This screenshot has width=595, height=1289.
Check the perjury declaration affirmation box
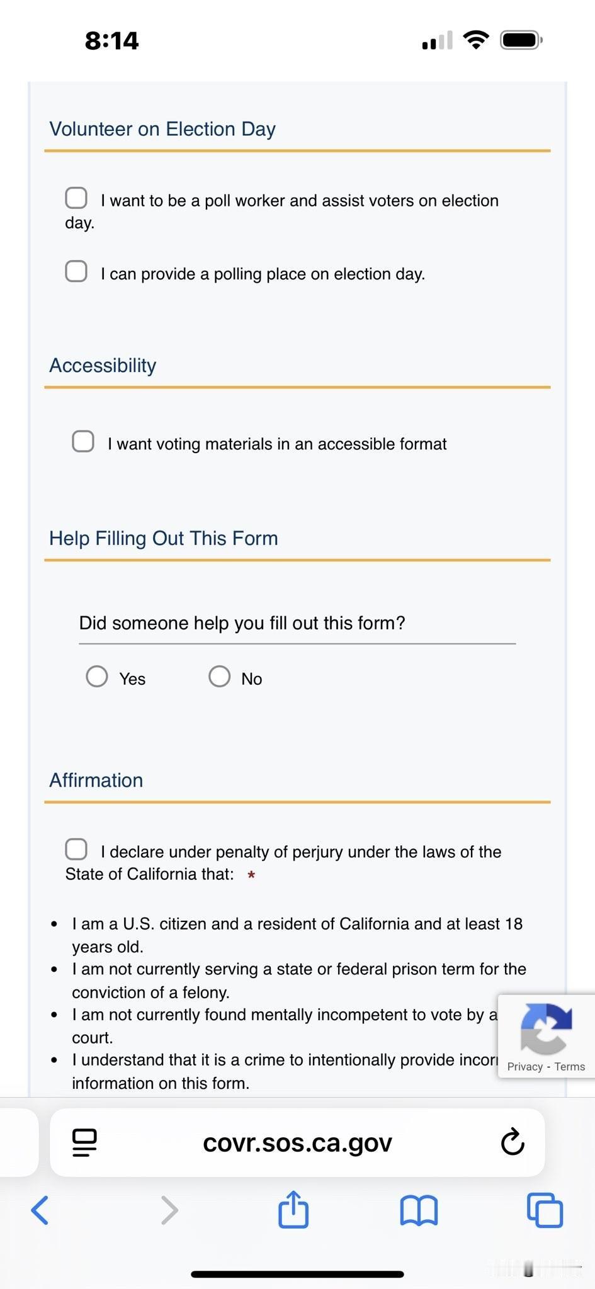(x=76, y=849)
